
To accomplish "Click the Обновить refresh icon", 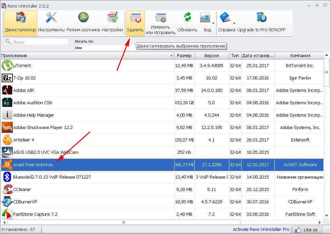I will (x=187, y=22).
